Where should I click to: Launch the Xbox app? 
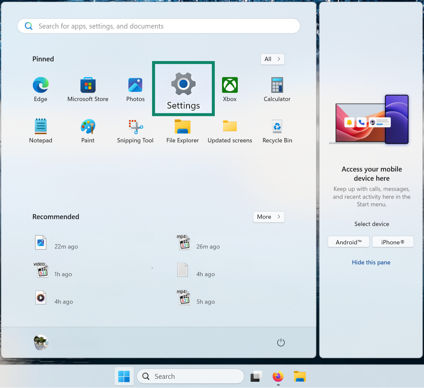[x=230, y=89]
